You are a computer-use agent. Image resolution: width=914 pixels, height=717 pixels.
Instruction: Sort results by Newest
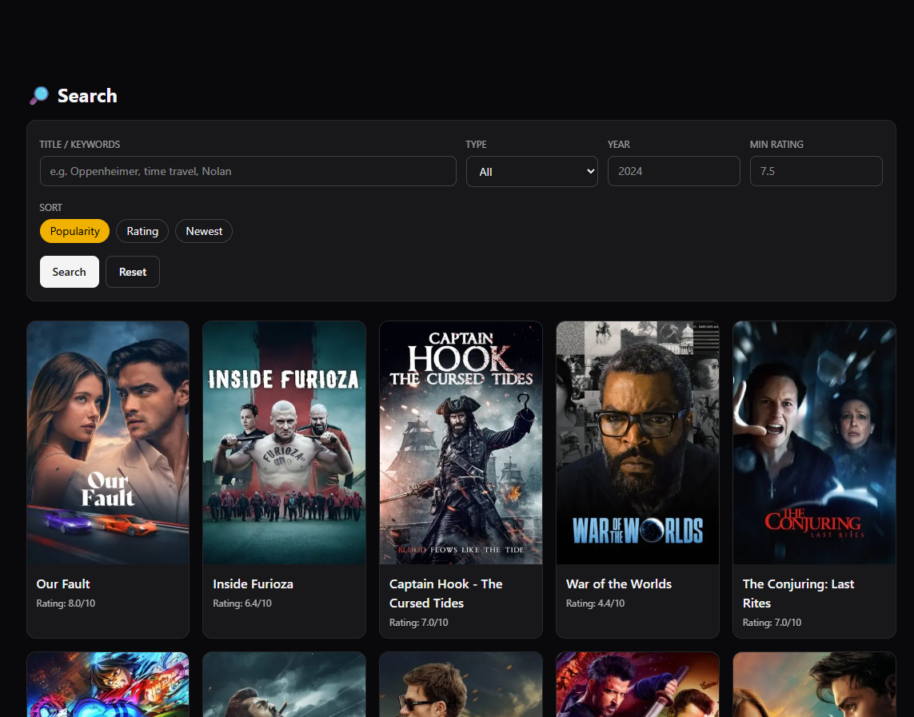204,231
